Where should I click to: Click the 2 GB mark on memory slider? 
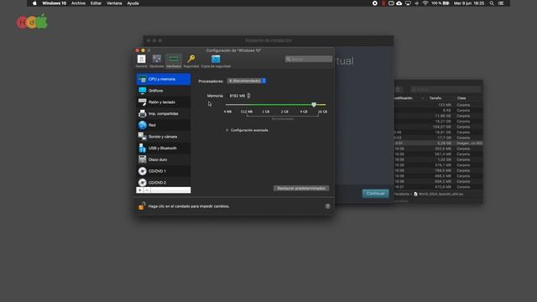click(284, 112)
